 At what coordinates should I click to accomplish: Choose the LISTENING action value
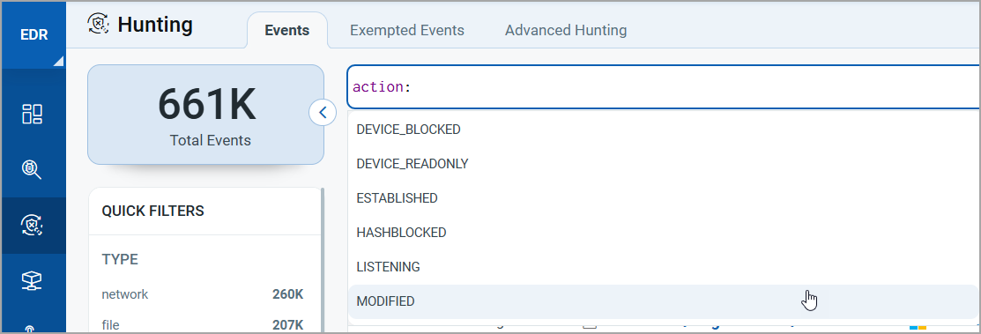coord(663,267)
